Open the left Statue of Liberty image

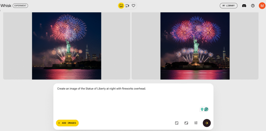point(67,46)
